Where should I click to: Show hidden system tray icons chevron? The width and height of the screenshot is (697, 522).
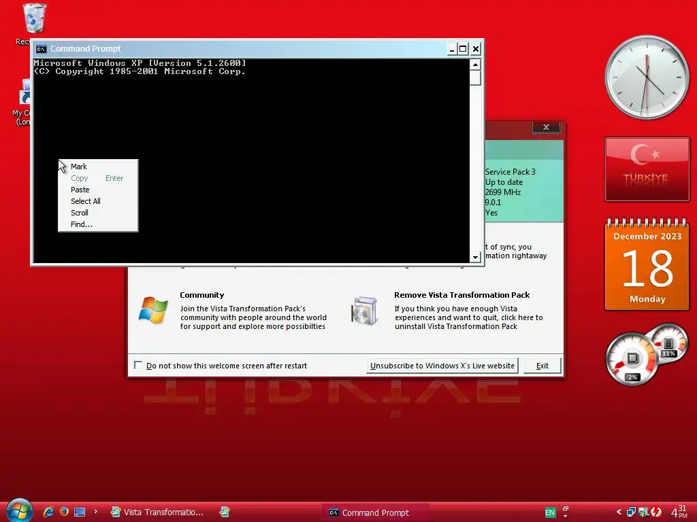click(619, 512)
